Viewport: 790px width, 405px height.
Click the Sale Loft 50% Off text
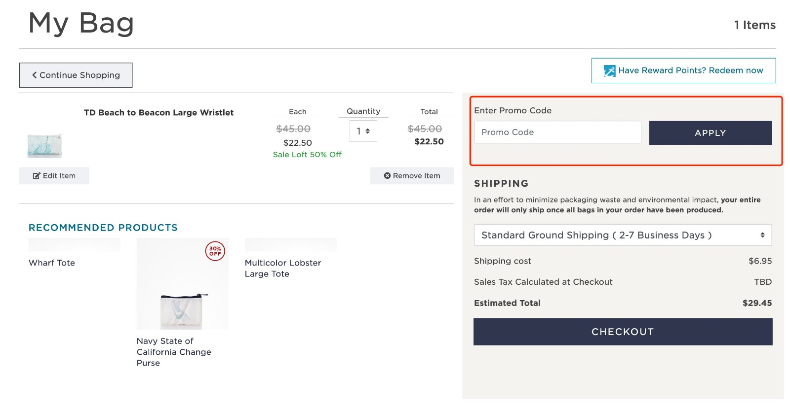[x=307, y=154]
